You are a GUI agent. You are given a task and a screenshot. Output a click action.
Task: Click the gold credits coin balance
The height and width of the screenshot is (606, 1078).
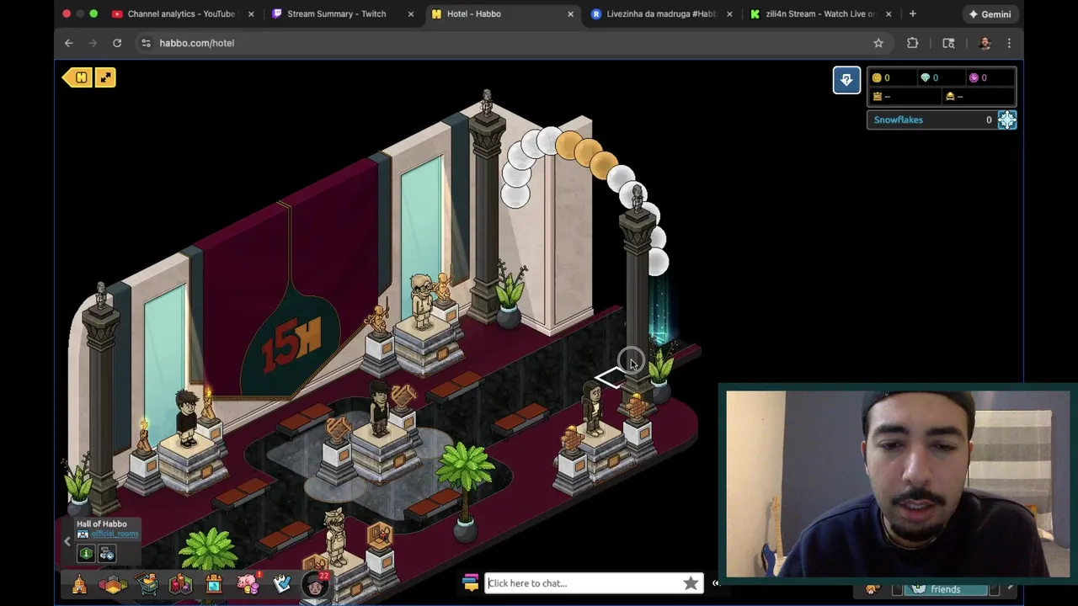(x=881, y=77)
